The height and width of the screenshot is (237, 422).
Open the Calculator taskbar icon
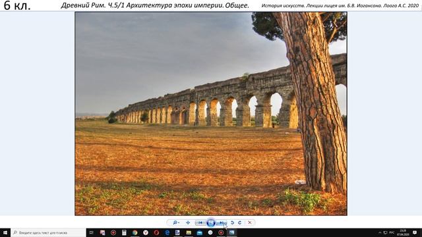pyautogui.click(x=124, y=232)
